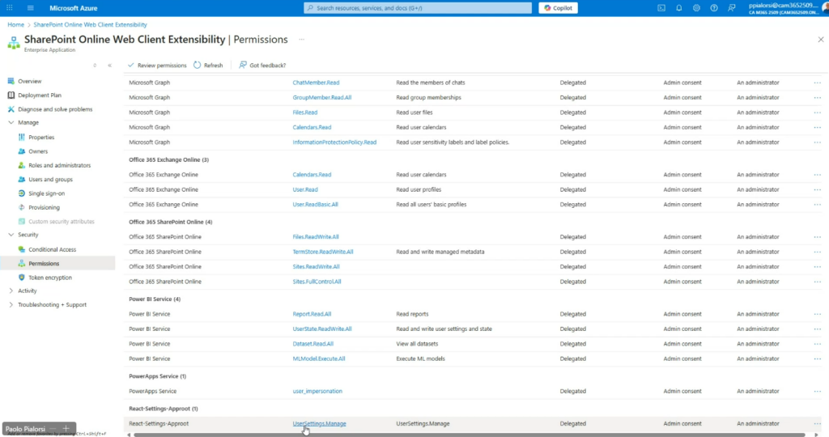Open SharePoint Online Web Client Extensibility breadcrumb
The width and height of the screenshot is (829, 437).
click(x=90, y=25)
